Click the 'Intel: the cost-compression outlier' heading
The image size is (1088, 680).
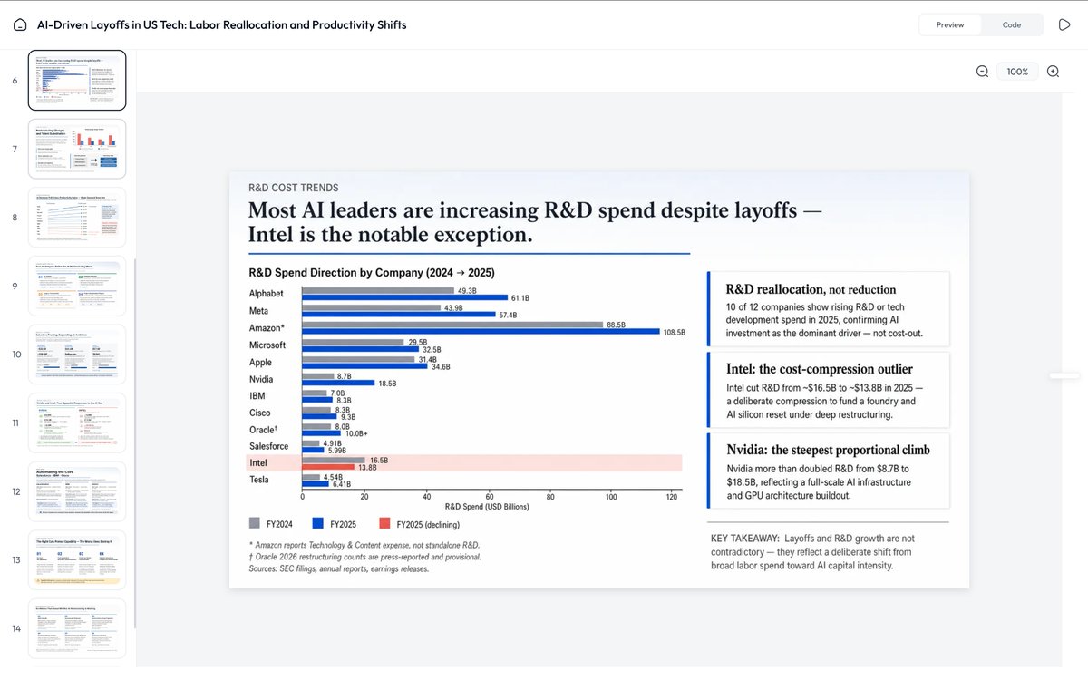point(820,369)
